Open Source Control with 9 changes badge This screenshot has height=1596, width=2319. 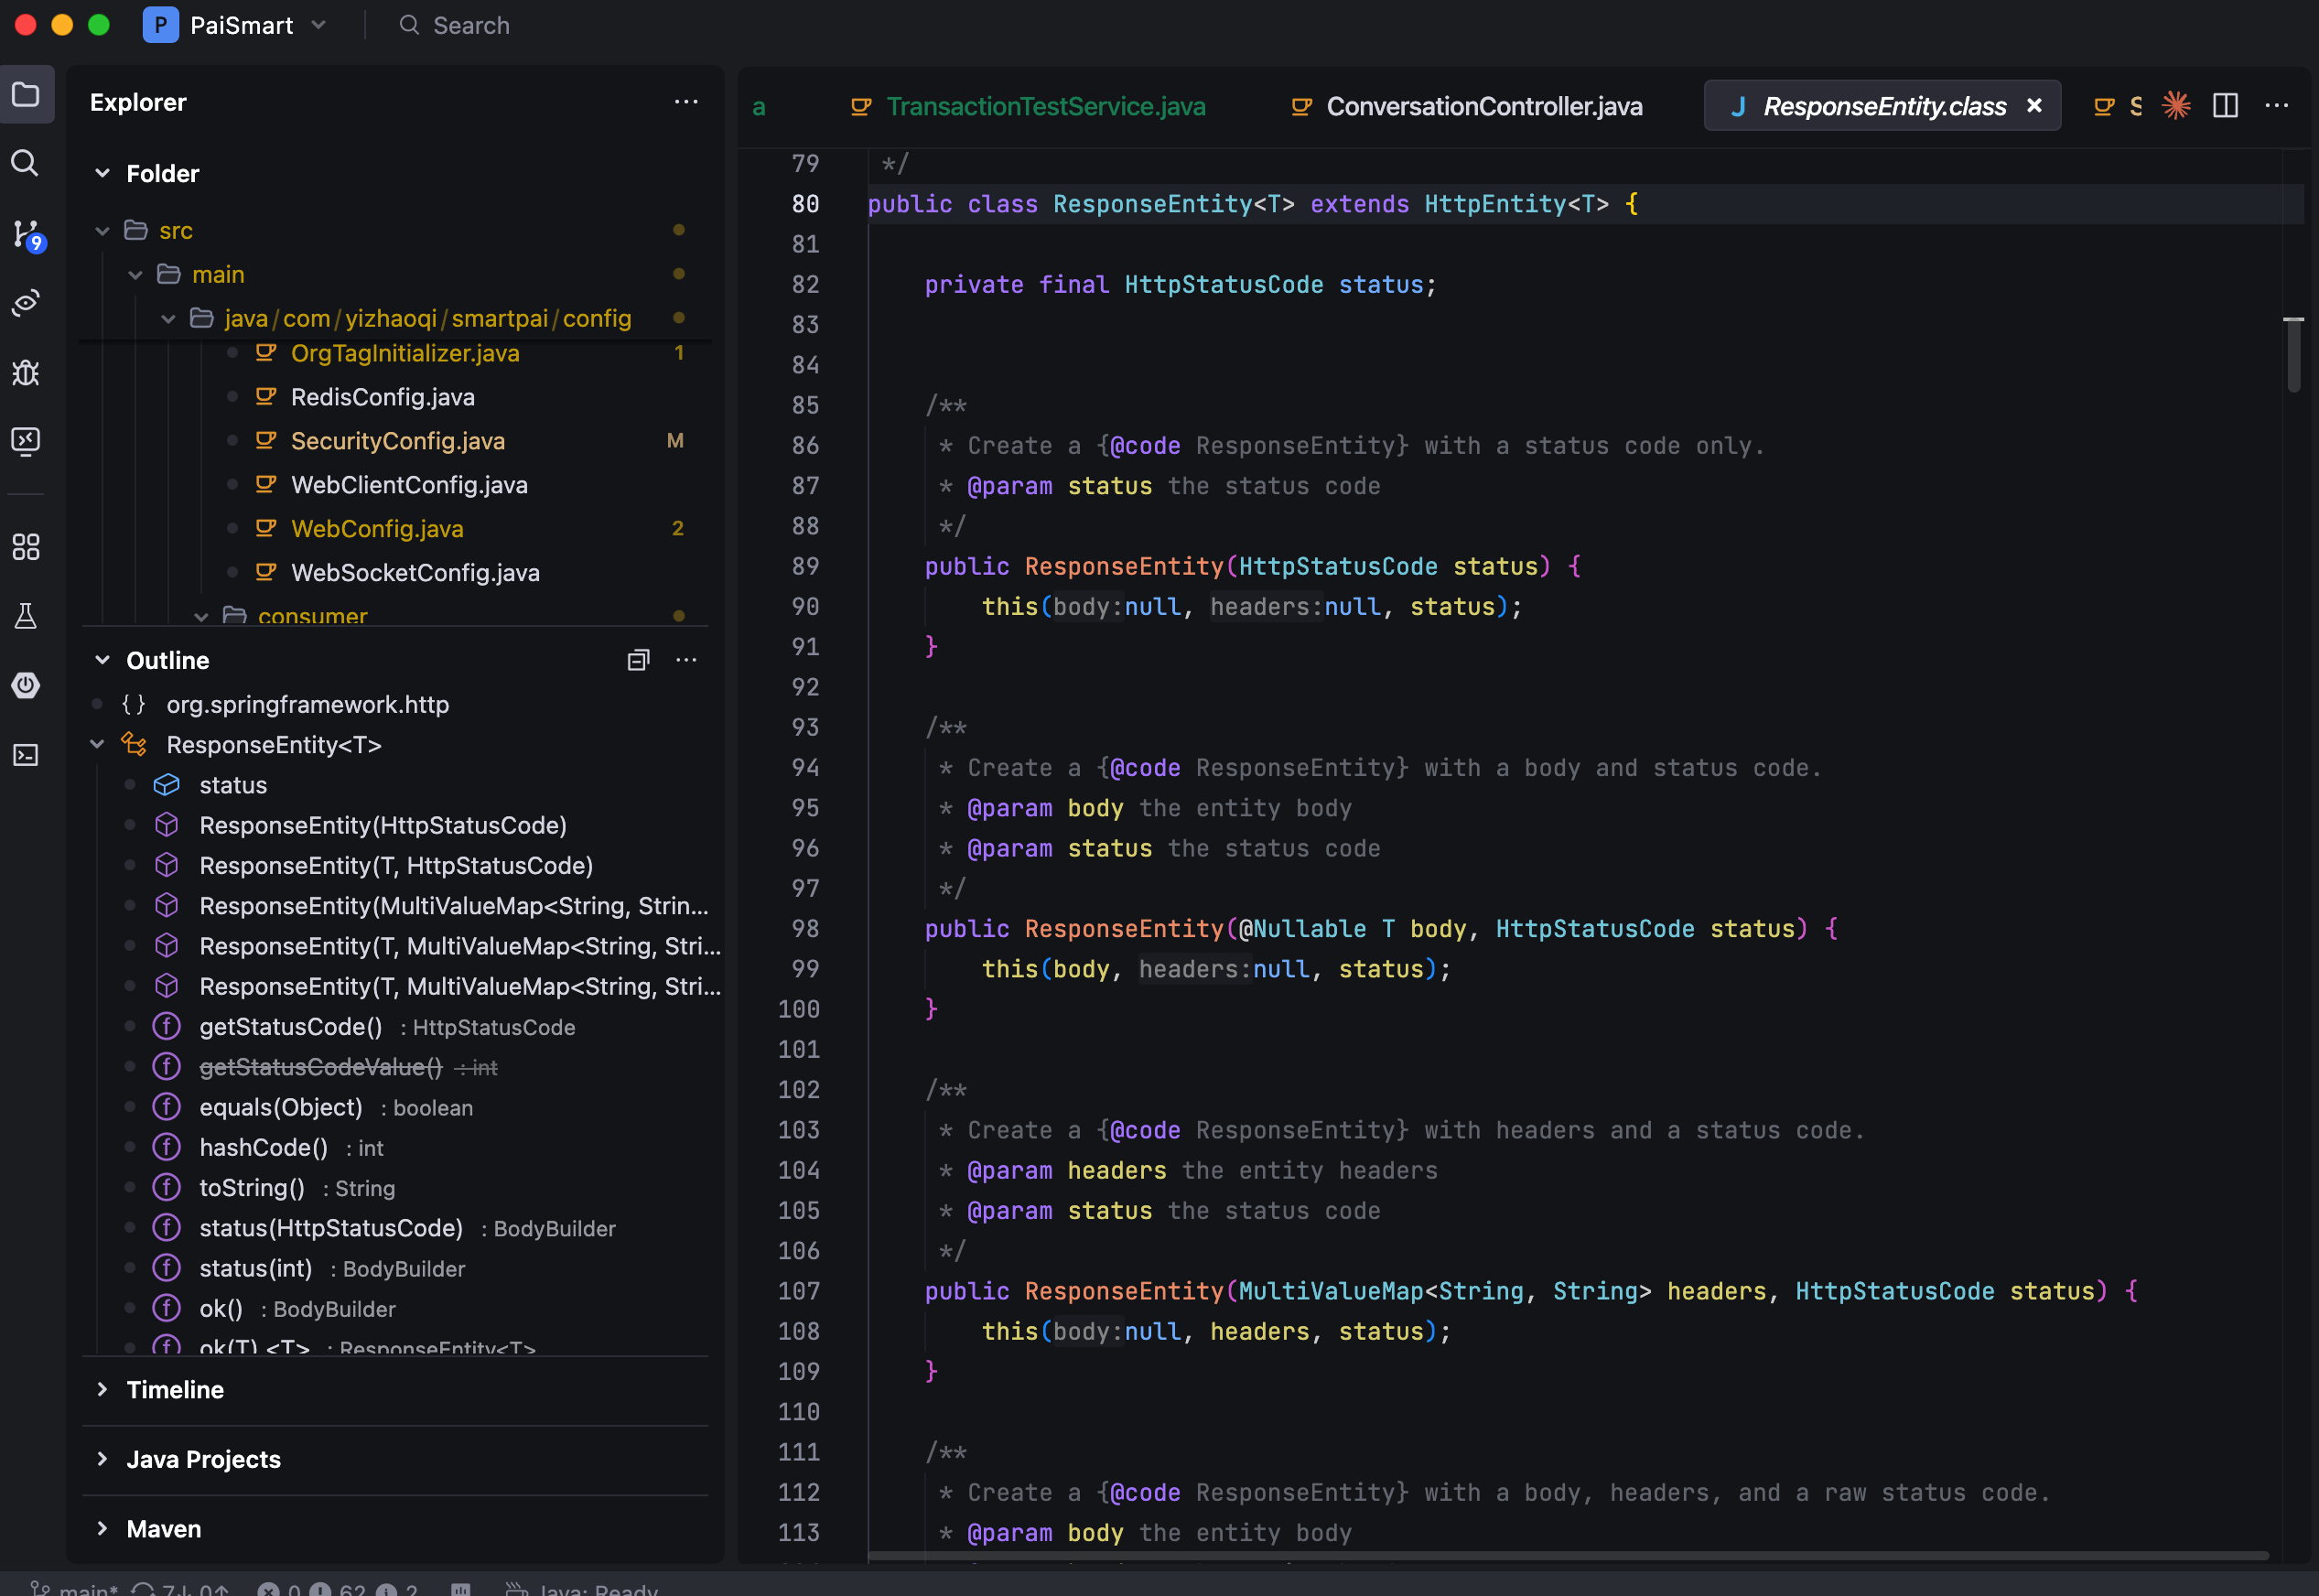[26, 234]
